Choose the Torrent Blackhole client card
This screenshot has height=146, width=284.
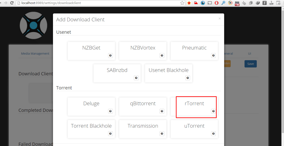[x=91, y=126]
